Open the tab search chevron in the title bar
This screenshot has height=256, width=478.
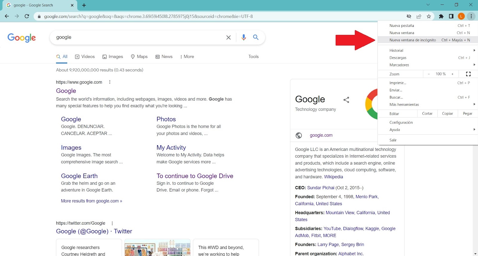(x=428, y=5)
